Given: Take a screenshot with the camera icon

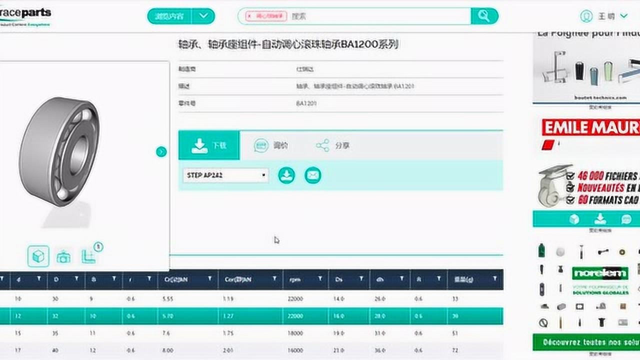Looking at the screenshot, I should click(64, 256).
